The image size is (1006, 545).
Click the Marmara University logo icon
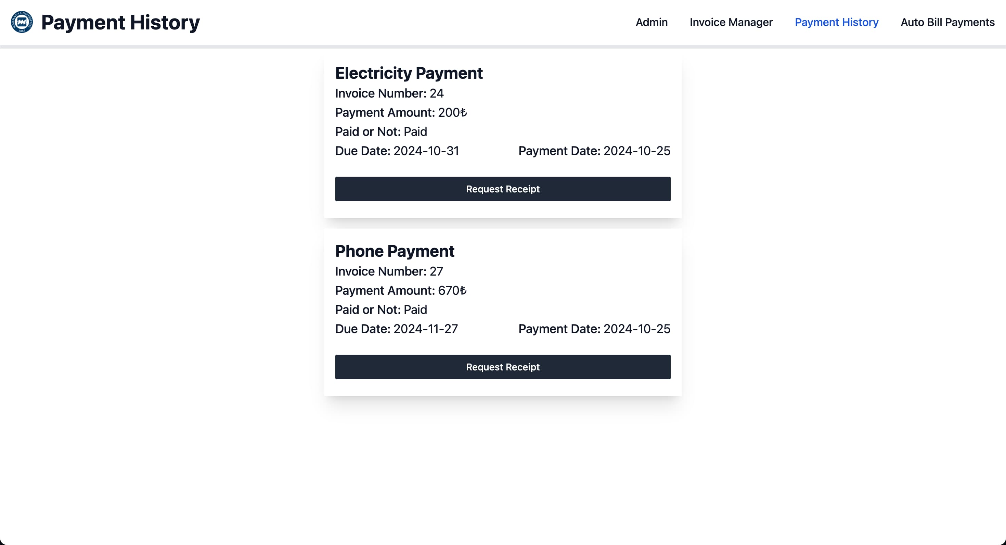pyautogui.click(x=22, y=22)
